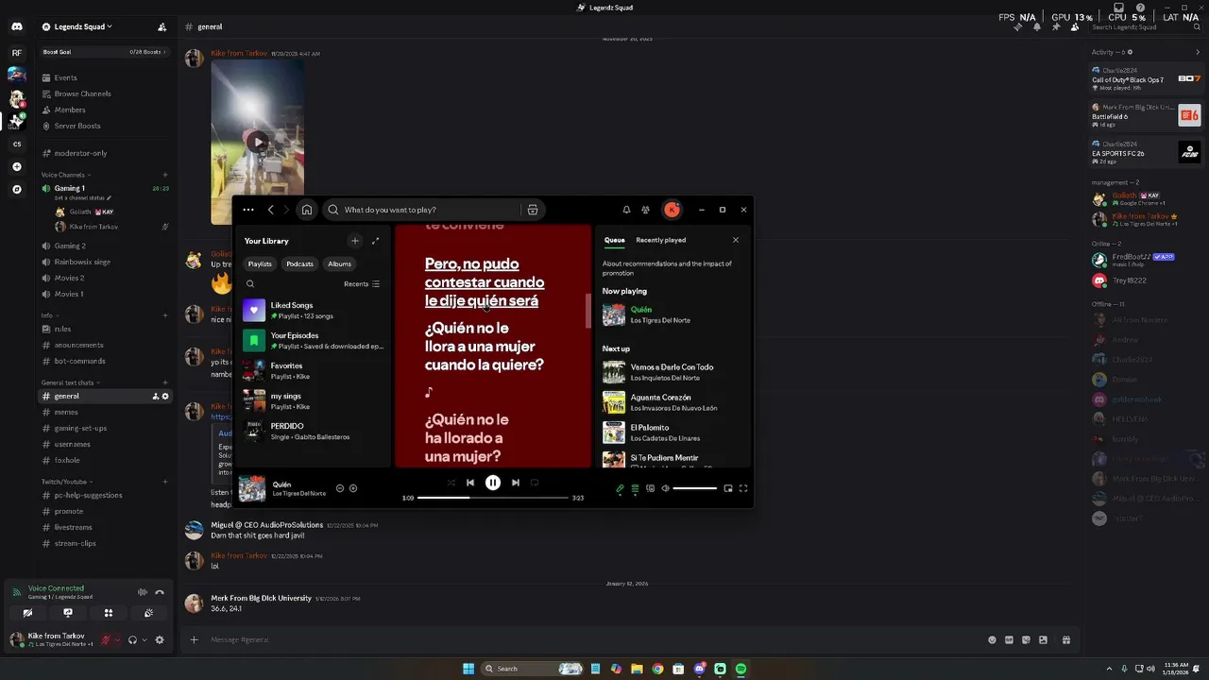
Task: Open Discord user settings gear
Action: [x=159, y=639]
